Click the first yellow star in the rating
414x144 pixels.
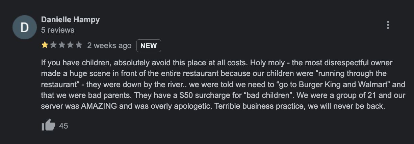[45, 45]
